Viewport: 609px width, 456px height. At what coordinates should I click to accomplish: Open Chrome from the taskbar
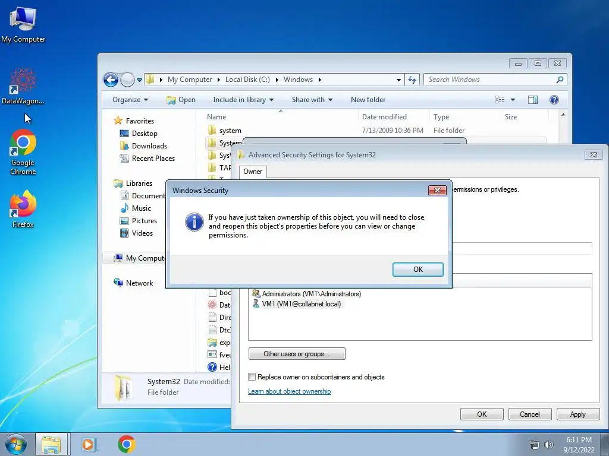tap(126, 444)
